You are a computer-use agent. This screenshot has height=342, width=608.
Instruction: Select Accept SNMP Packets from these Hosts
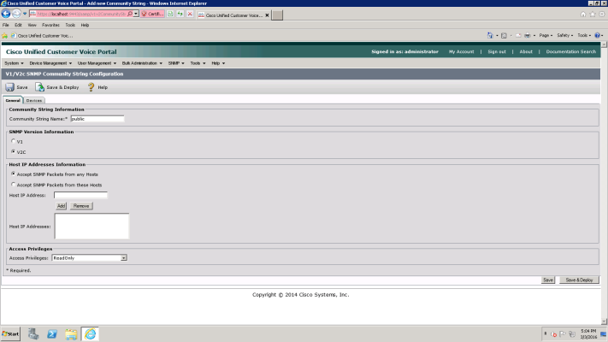(13, 184)
